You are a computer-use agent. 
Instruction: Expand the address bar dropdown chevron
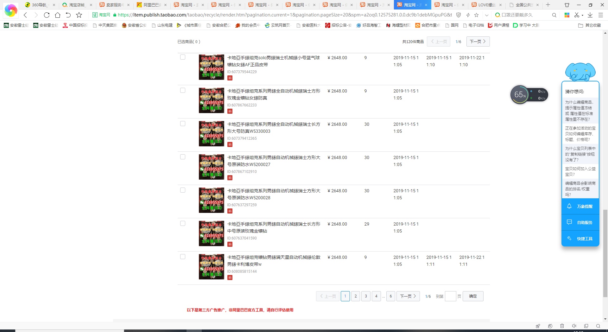pos(487,15)
